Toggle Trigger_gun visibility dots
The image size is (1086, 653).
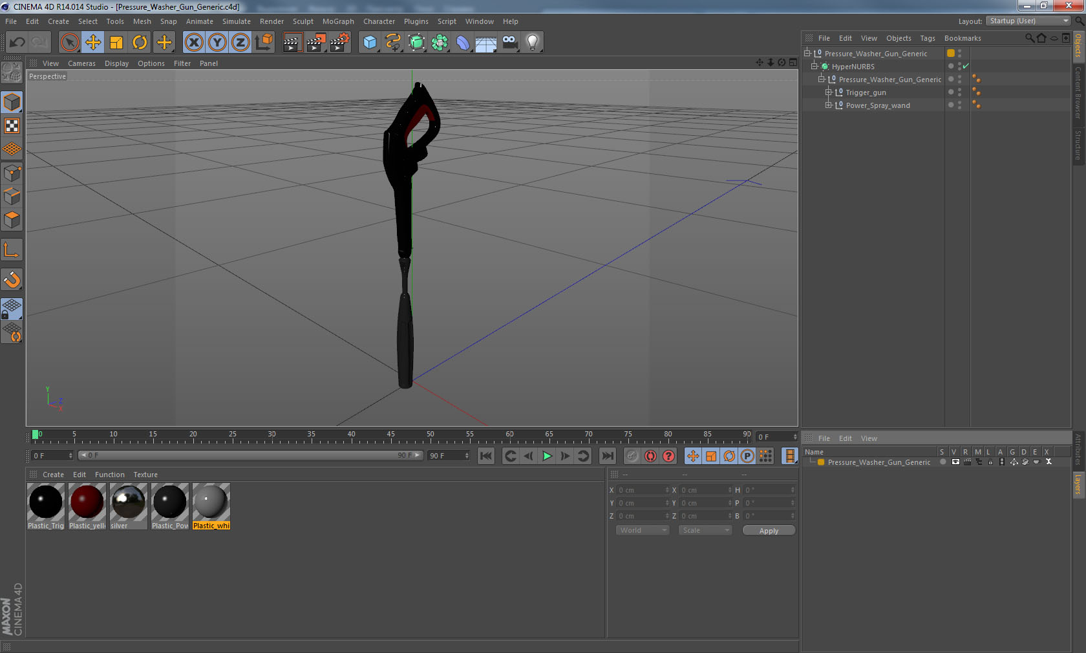(959, 92)
